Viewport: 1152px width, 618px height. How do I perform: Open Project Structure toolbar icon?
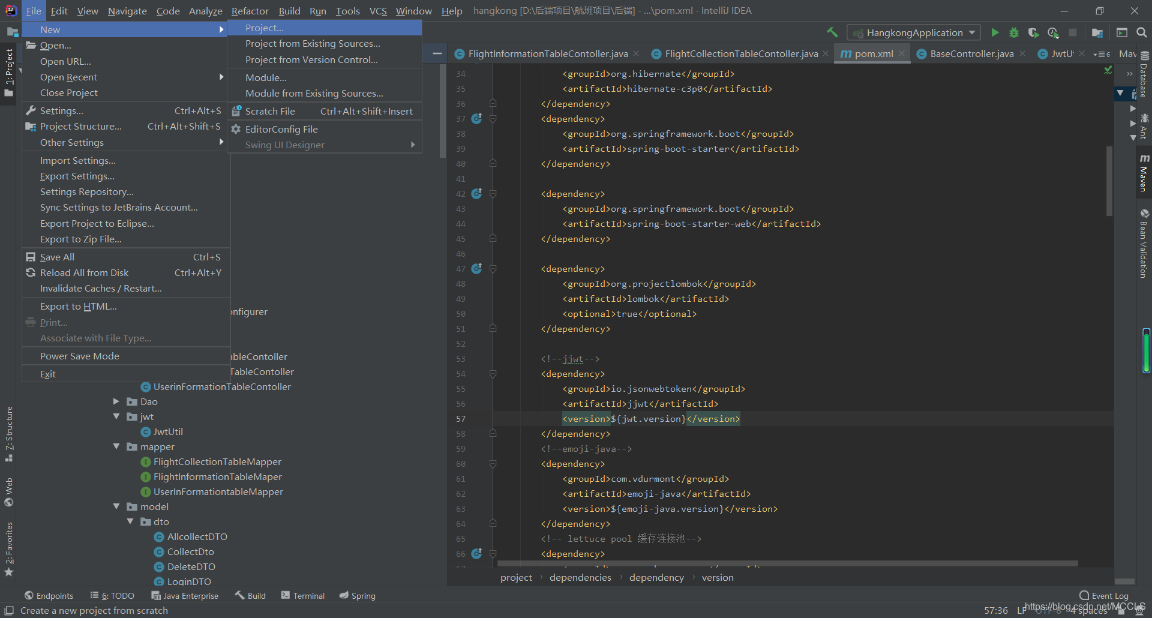click(x=1097, y=32)
